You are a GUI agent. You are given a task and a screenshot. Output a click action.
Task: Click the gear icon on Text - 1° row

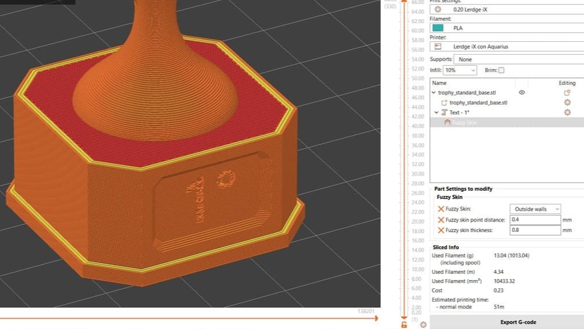[567, 112]
